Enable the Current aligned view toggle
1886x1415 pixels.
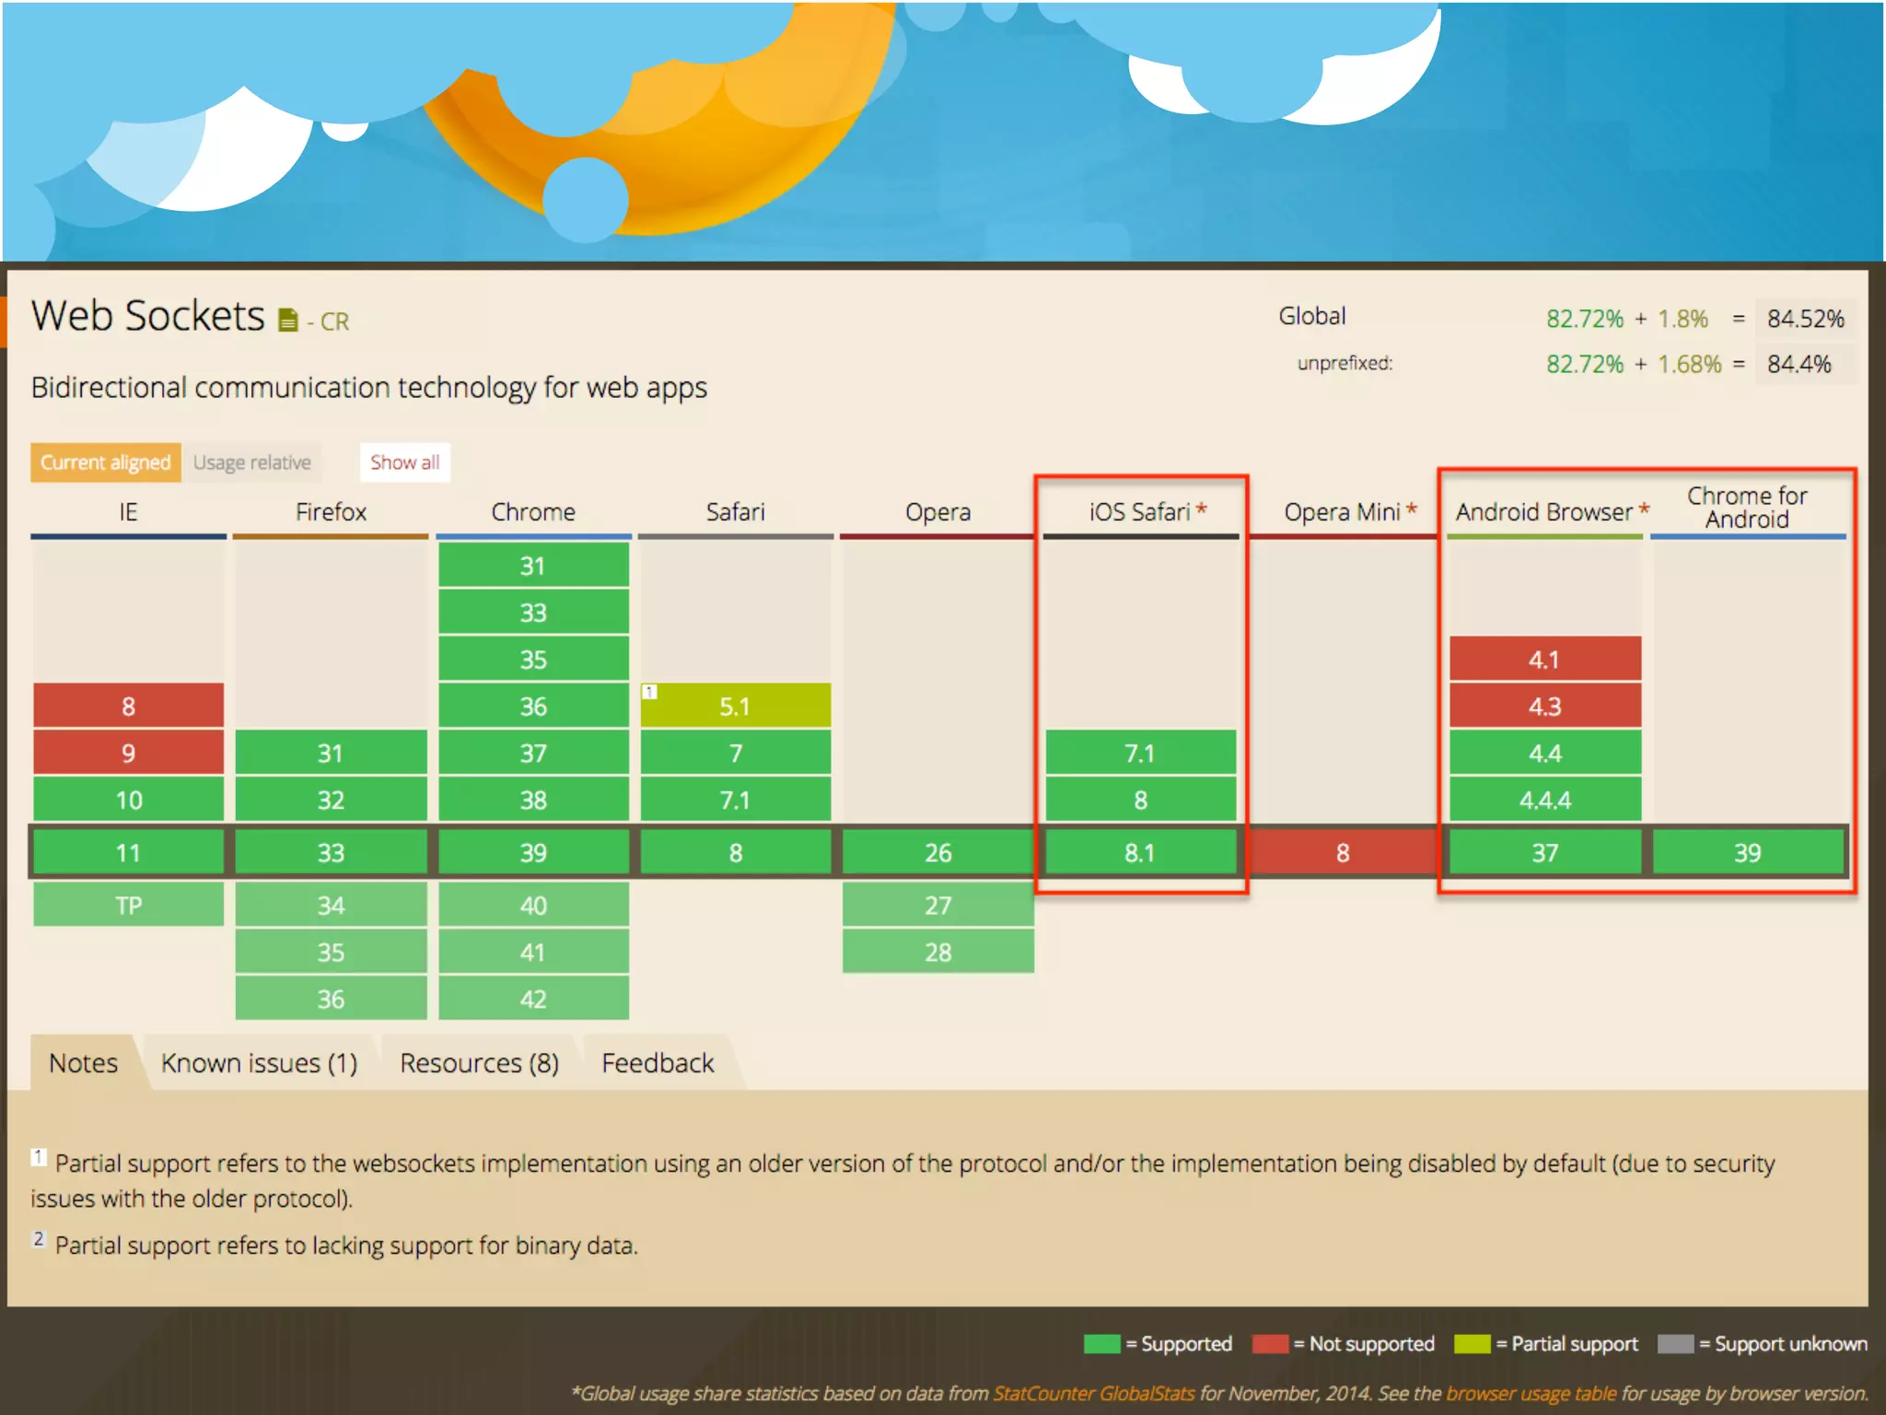point(105,462)
